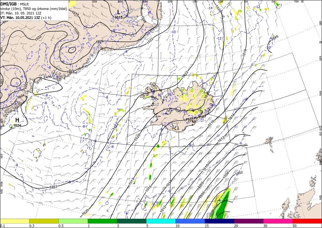The width and height of the screenshot is (322, 228).
Task: Click the red 50+ legend color segment
Action: [x=307, y=221]
